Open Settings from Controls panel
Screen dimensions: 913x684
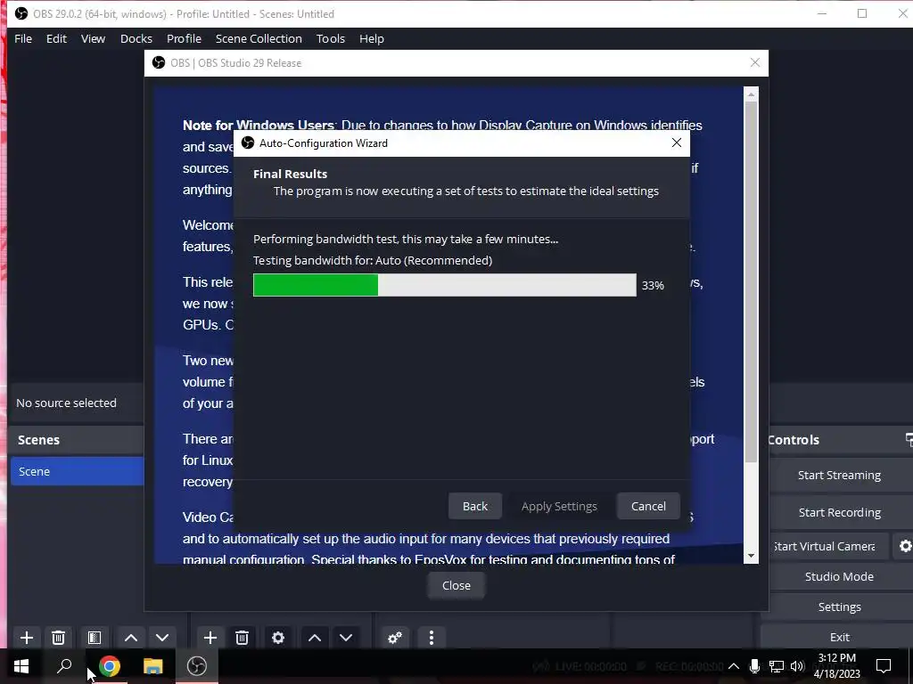838,607
